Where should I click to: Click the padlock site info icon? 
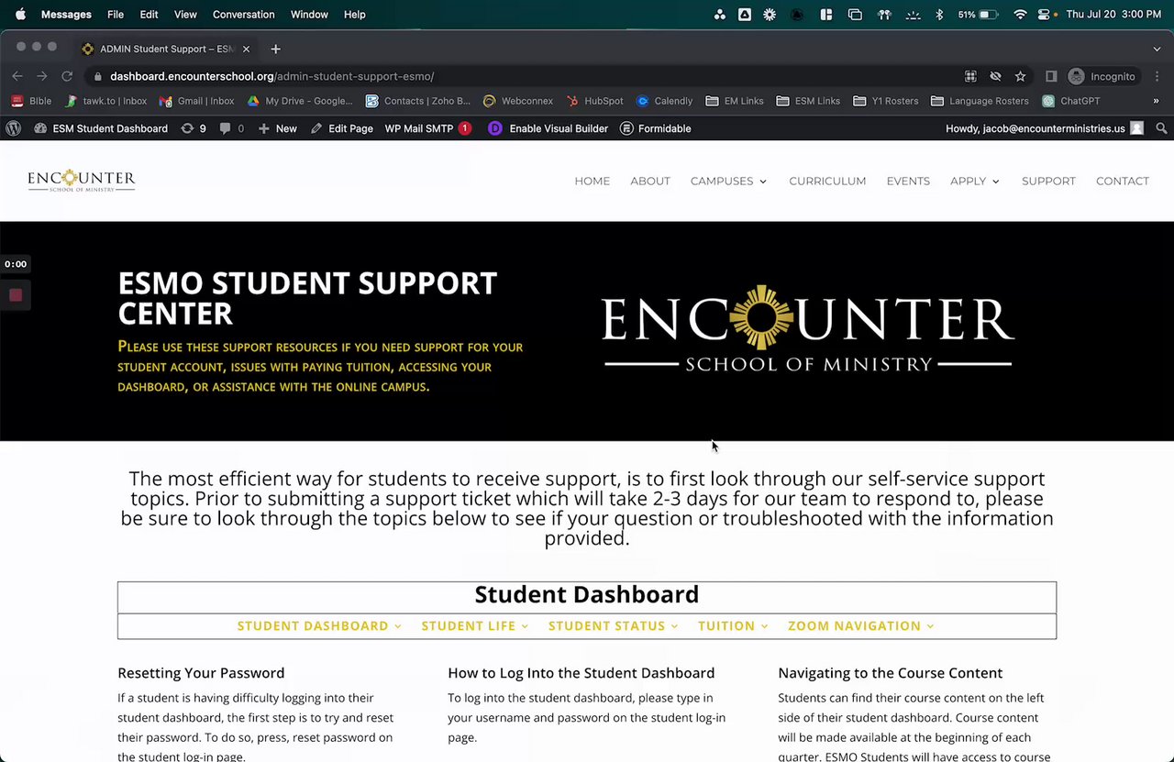(x=98, y=76)
